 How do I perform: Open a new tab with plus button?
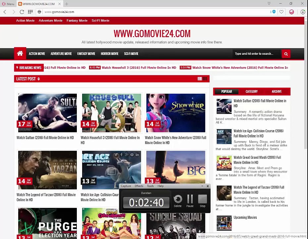tap(67, 4)
